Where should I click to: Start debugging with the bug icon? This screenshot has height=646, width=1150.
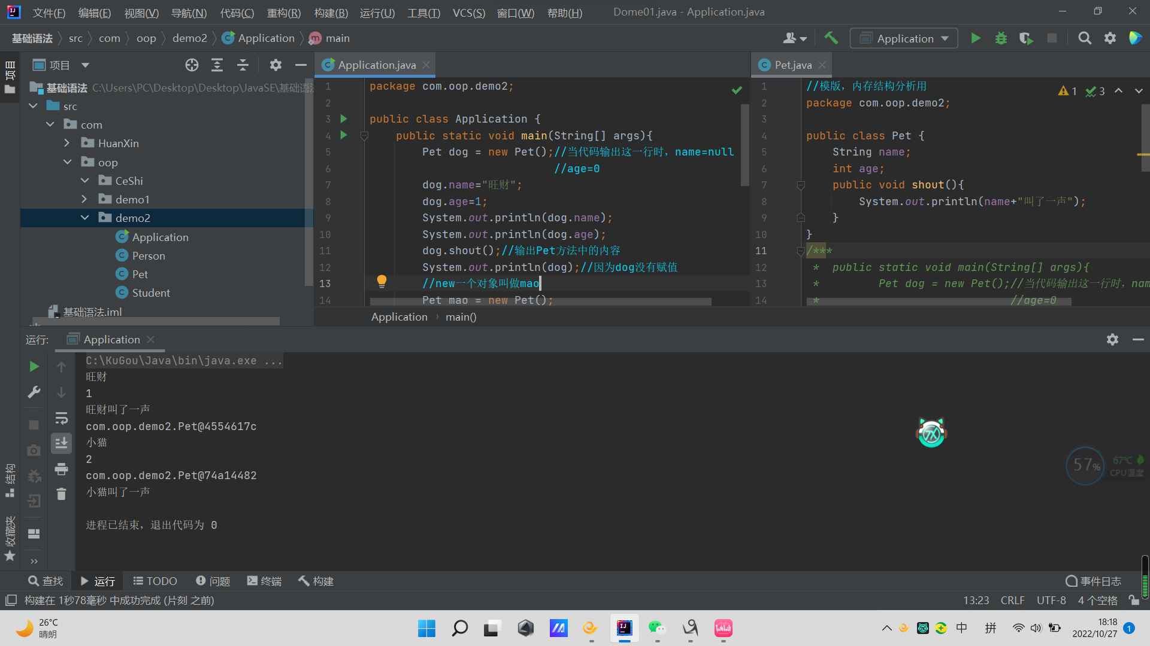click(1001, 38)
